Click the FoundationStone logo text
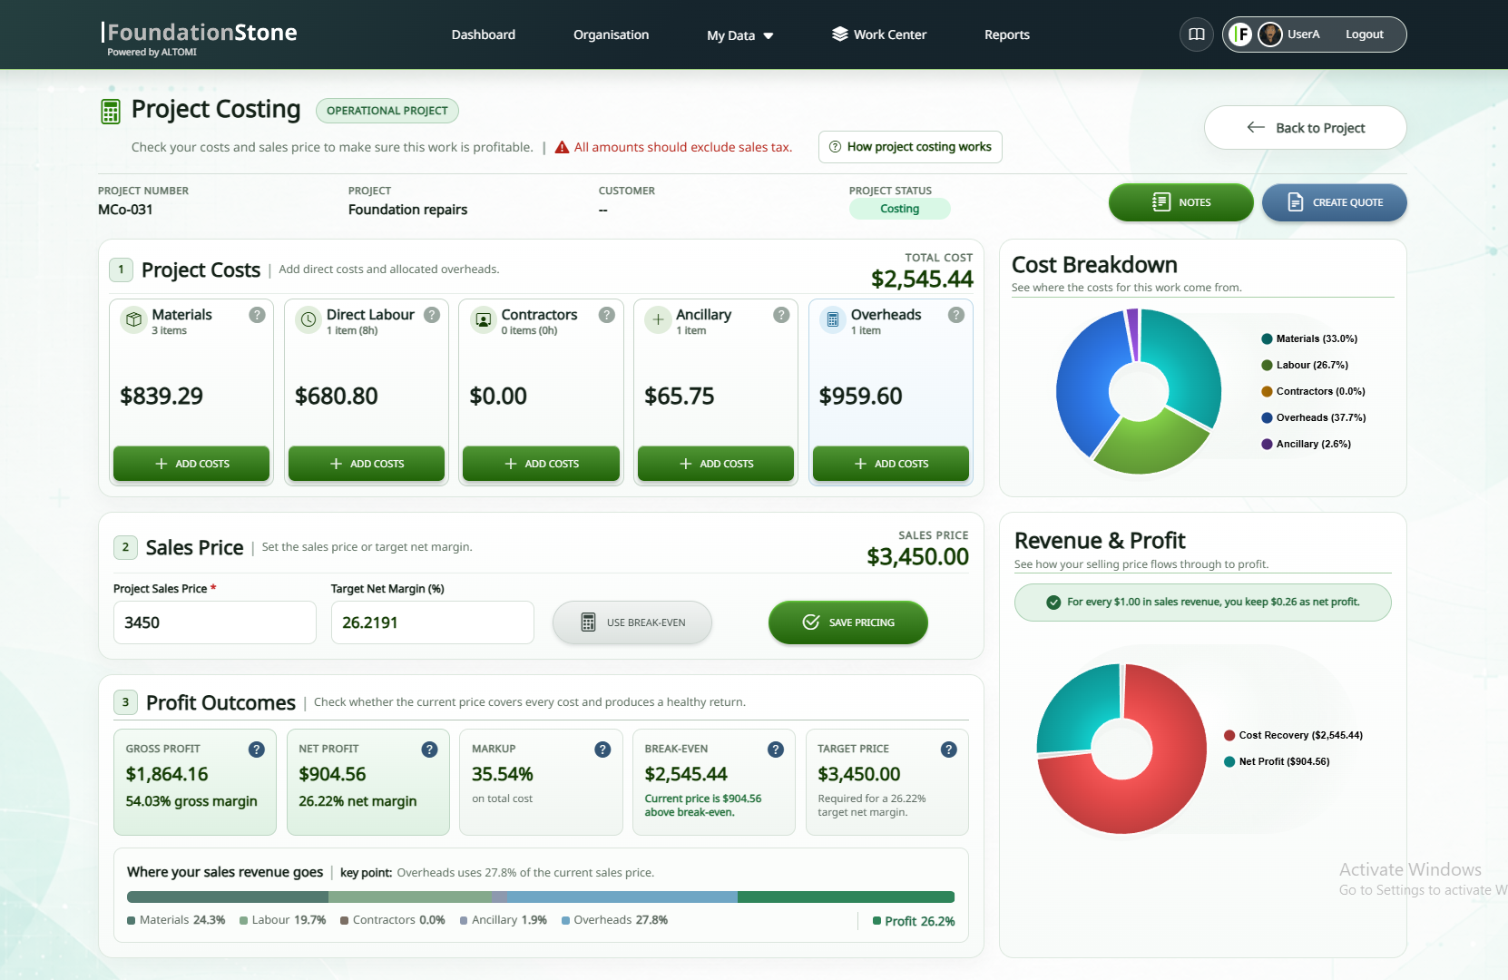Image resolution: width=1508 pixels, height=980 pixels. 201,33
